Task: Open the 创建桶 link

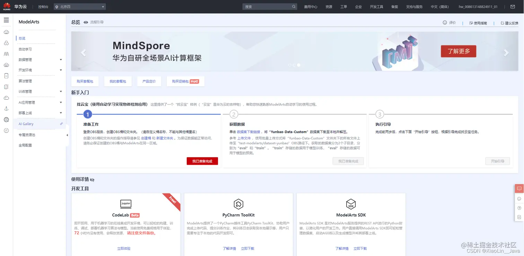Action: click(x=146, y=138)
